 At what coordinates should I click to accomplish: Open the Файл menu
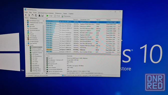click(x=26, y=12)
